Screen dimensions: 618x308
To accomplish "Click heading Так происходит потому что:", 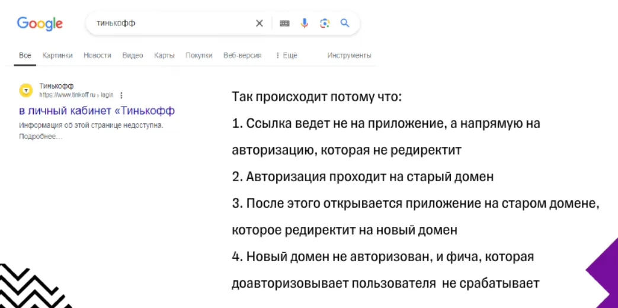I will pyautogui.click(x=317, y=97).
